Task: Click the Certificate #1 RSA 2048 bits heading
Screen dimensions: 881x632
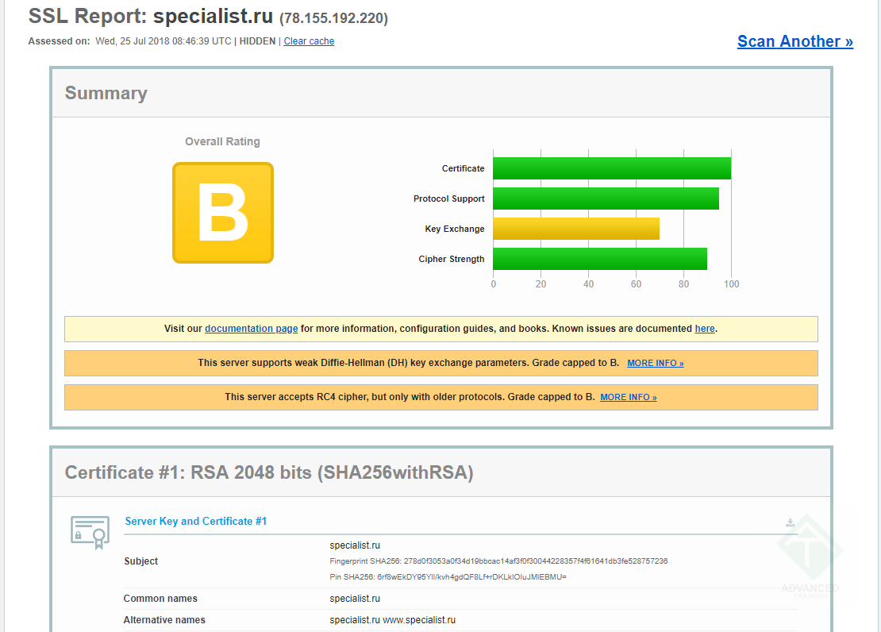Action: coord(269,472)
